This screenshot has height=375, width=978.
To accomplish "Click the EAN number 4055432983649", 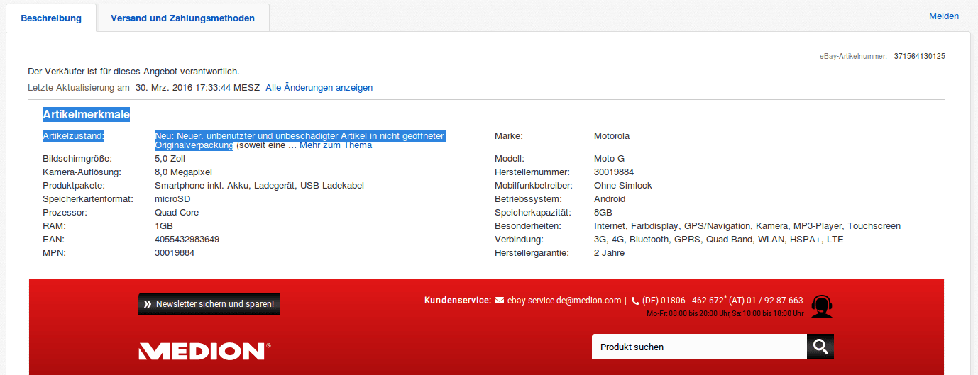I will [187, 240].
